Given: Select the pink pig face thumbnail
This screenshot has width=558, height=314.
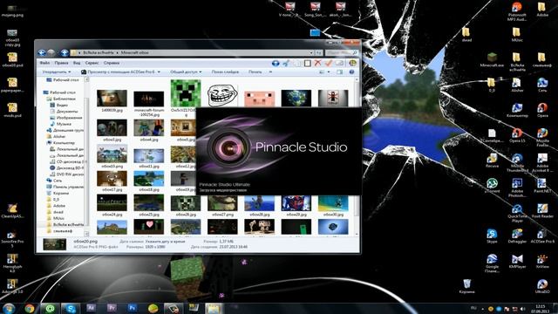Looking at the screenshot, I should [260, 99].
